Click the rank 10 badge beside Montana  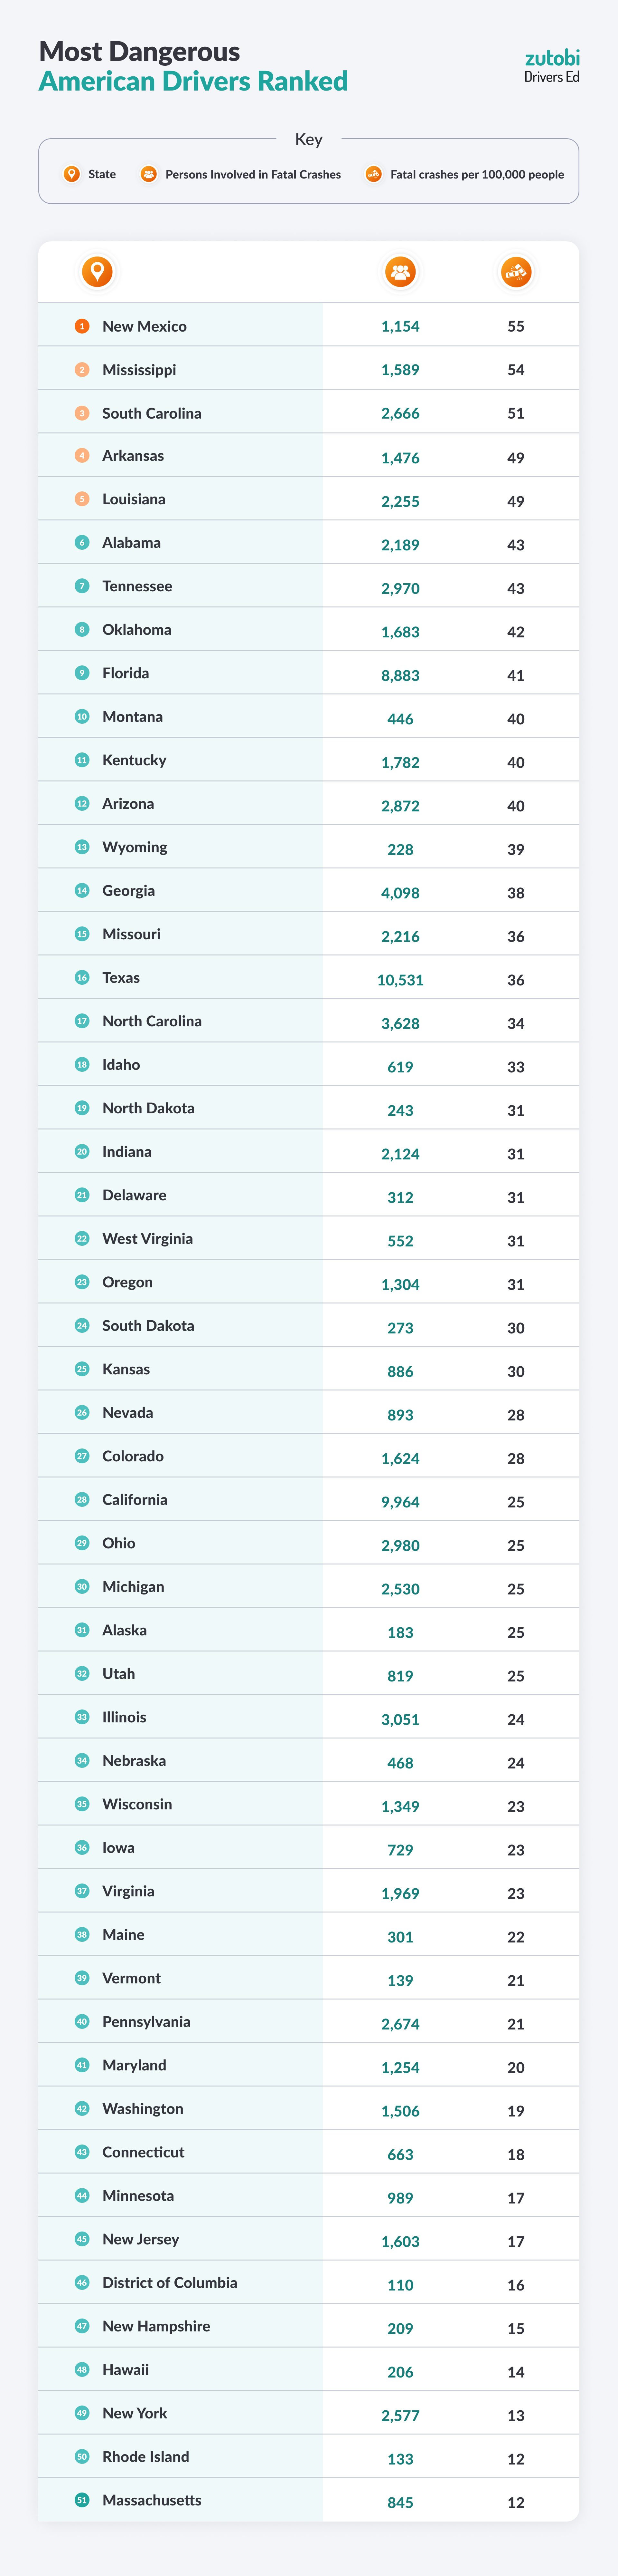(82, 716)
